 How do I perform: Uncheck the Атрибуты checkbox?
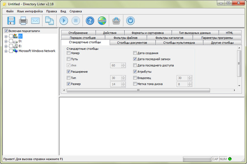[x=135, y=72]
